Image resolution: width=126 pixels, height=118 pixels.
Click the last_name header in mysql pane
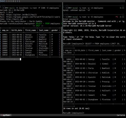coord(107,50)
